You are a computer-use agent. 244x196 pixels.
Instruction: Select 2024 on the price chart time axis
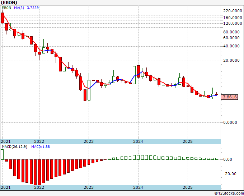tap(138, 141)
